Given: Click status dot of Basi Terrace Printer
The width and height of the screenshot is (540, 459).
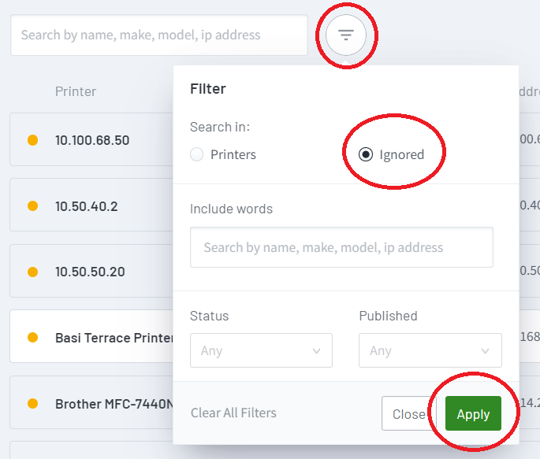Looking at the screenshot, I should [x=33, y=337].
